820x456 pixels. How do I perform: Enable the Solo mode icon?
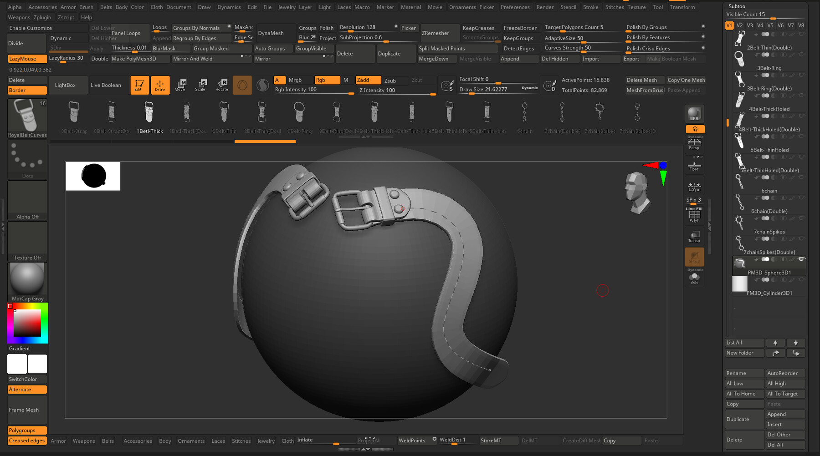pos(694,278)
